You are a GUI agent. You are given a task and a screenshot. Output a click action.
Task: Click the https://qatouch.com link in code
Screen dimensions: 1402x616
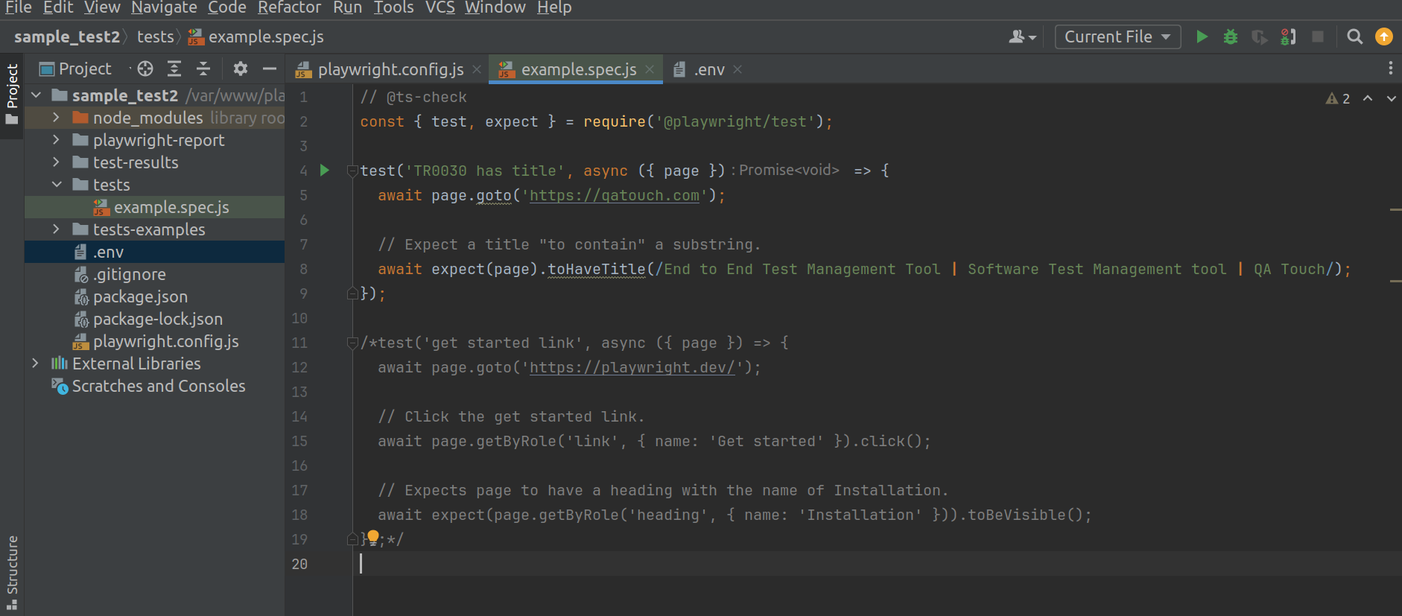pyautogui.click(x=615, y=195)
